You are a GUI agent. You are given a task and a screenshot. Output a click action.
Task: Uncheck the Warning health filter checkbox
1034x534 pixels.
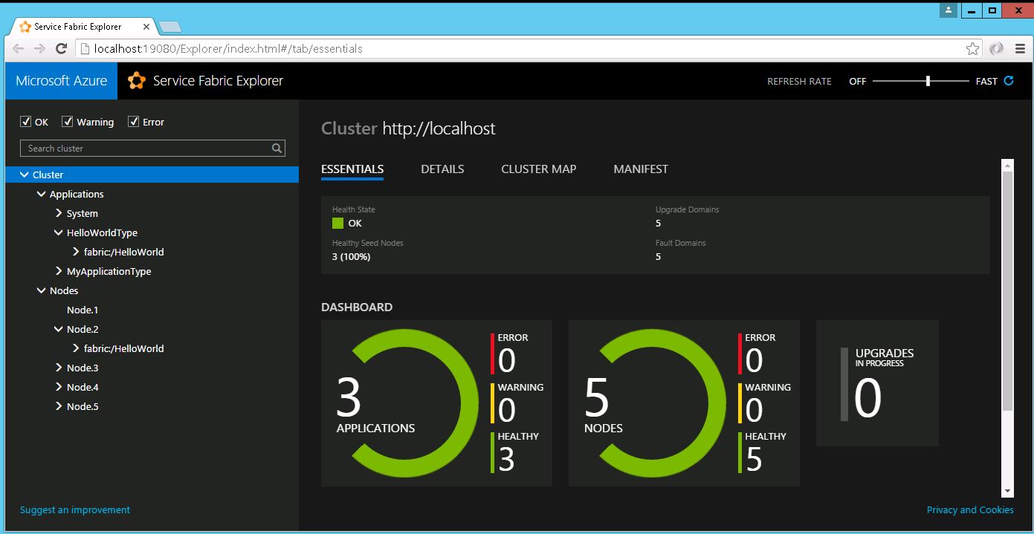[x=68, y=121]
